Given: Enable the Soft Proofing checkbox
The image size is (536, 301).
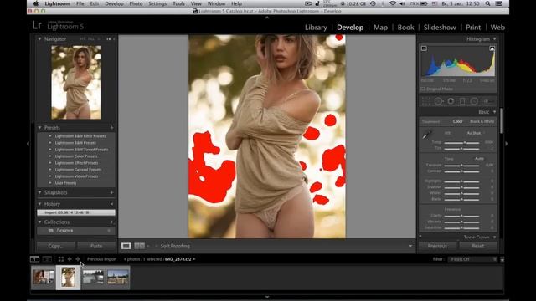Looking at the screenshot, I should click(157, 246).
